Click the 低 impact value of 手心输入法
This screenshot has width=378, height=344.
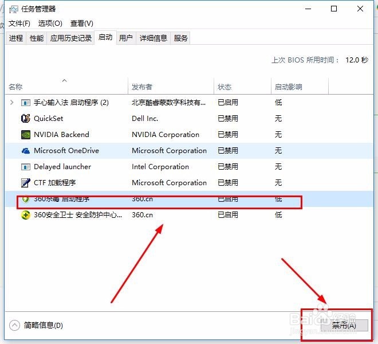278,103
